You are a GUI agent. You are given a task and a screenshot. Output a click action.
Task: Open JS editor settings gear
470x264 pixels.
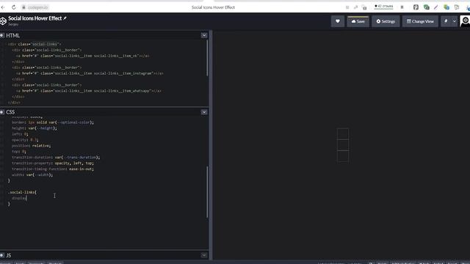(x=2, y=255)
